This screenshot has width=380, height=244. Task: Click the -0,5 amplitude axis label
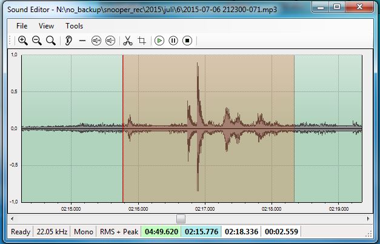(13, 165)
